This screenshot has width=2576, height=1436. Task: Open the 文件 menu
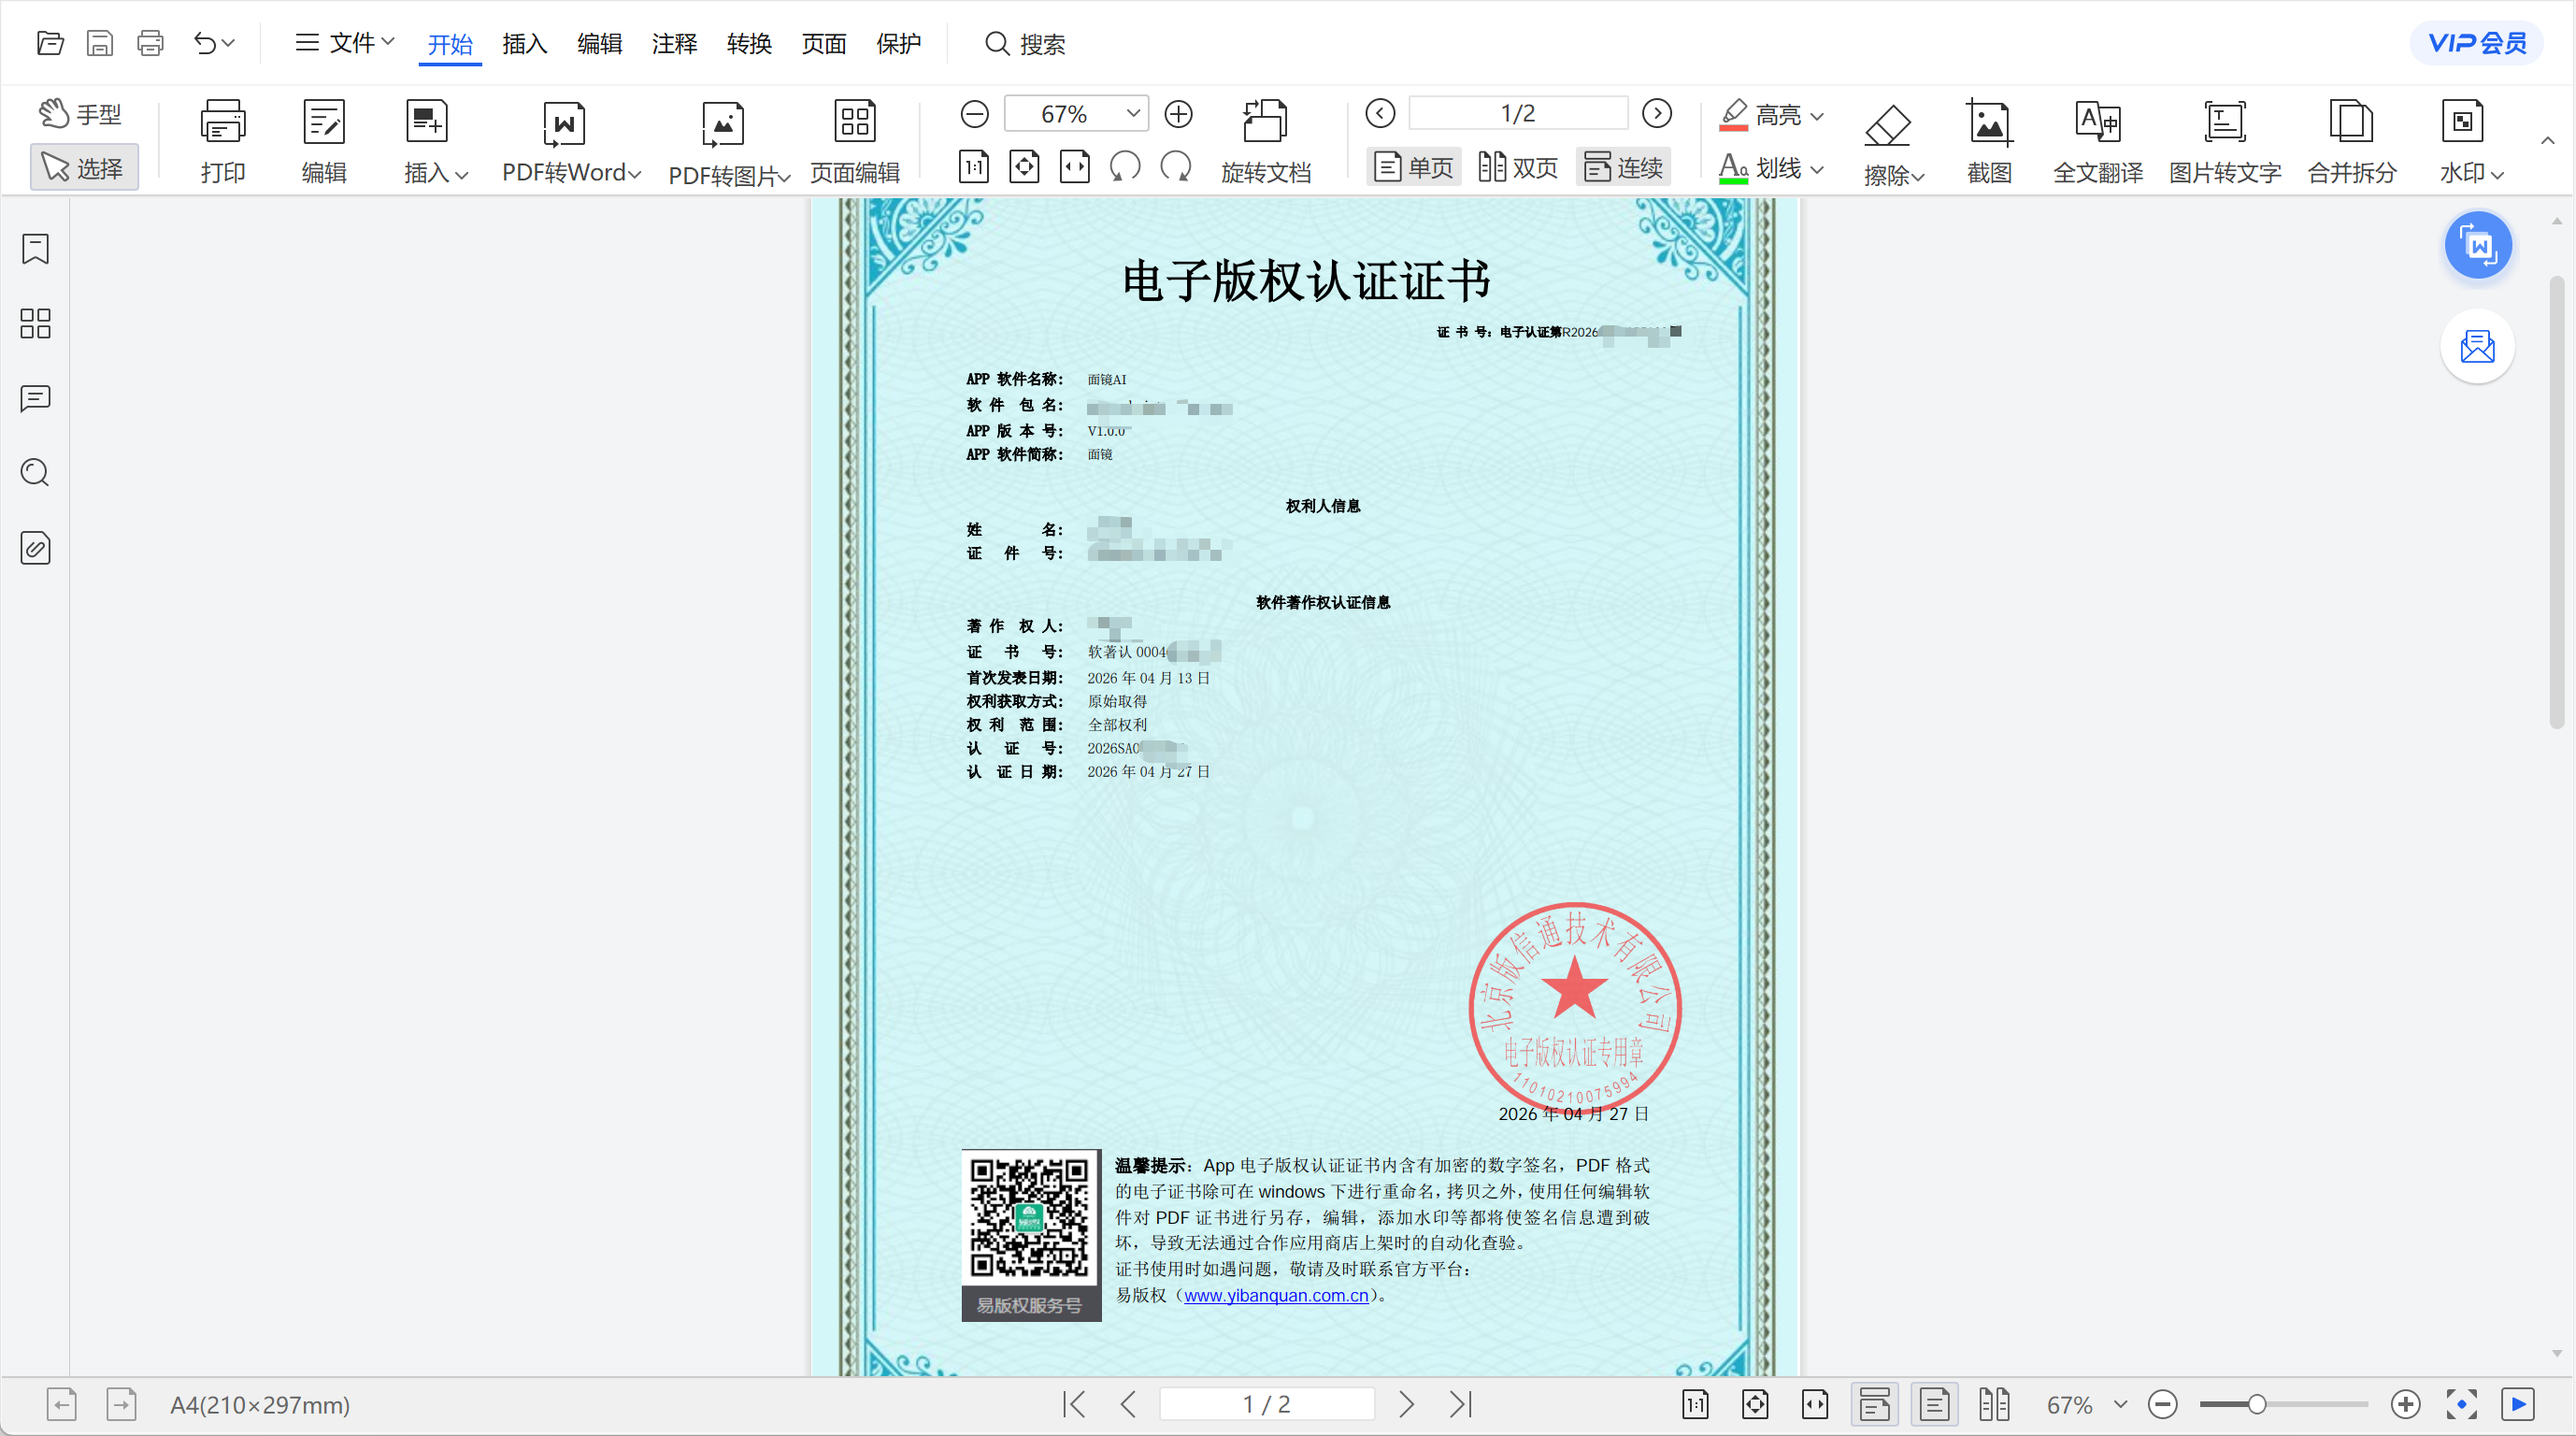(x=346, y=43)
